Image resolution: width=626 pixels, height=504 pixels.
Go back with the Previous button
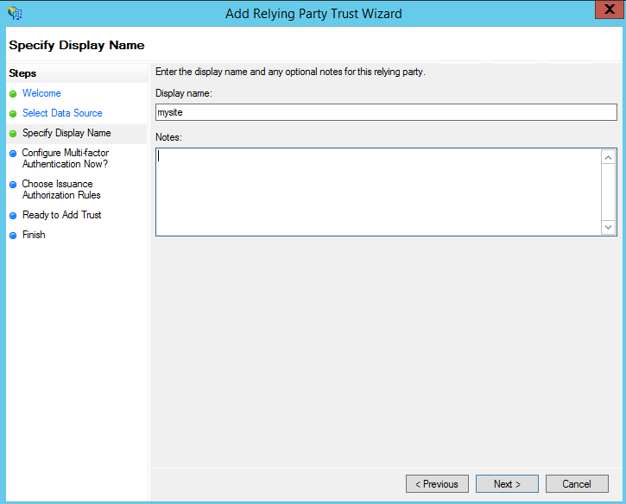tap(437, 483)
